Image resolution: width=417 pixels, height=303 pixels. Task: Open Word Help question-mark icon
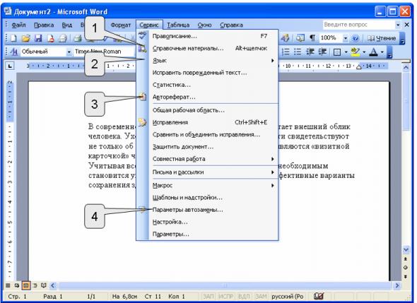tap(355, 38)
